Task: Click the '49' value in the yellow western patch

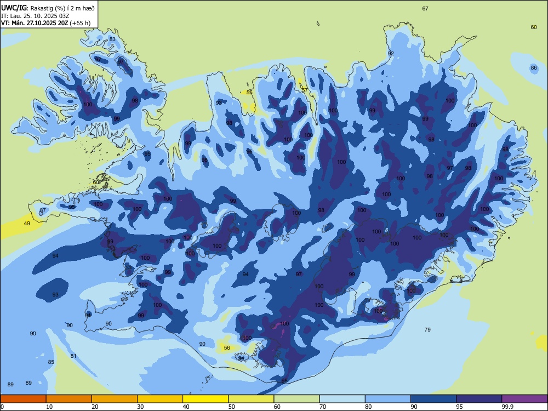Action: coord(27,224)
